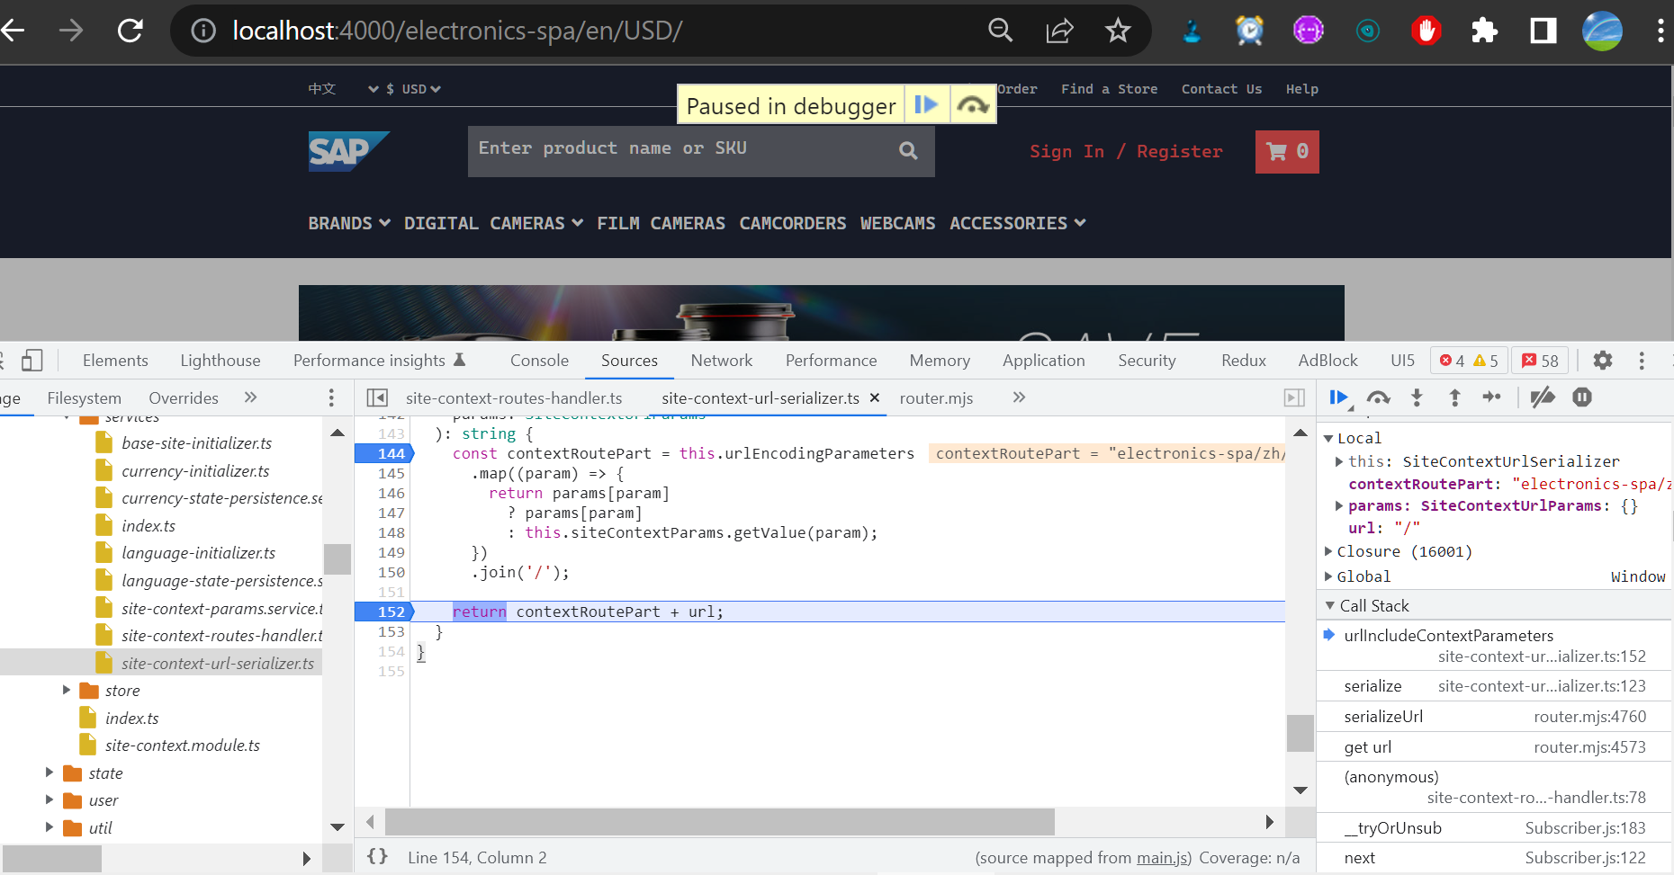Collapse the Call Stack section
Viewport: 1674px width, 875px height.
[1330, 605]
